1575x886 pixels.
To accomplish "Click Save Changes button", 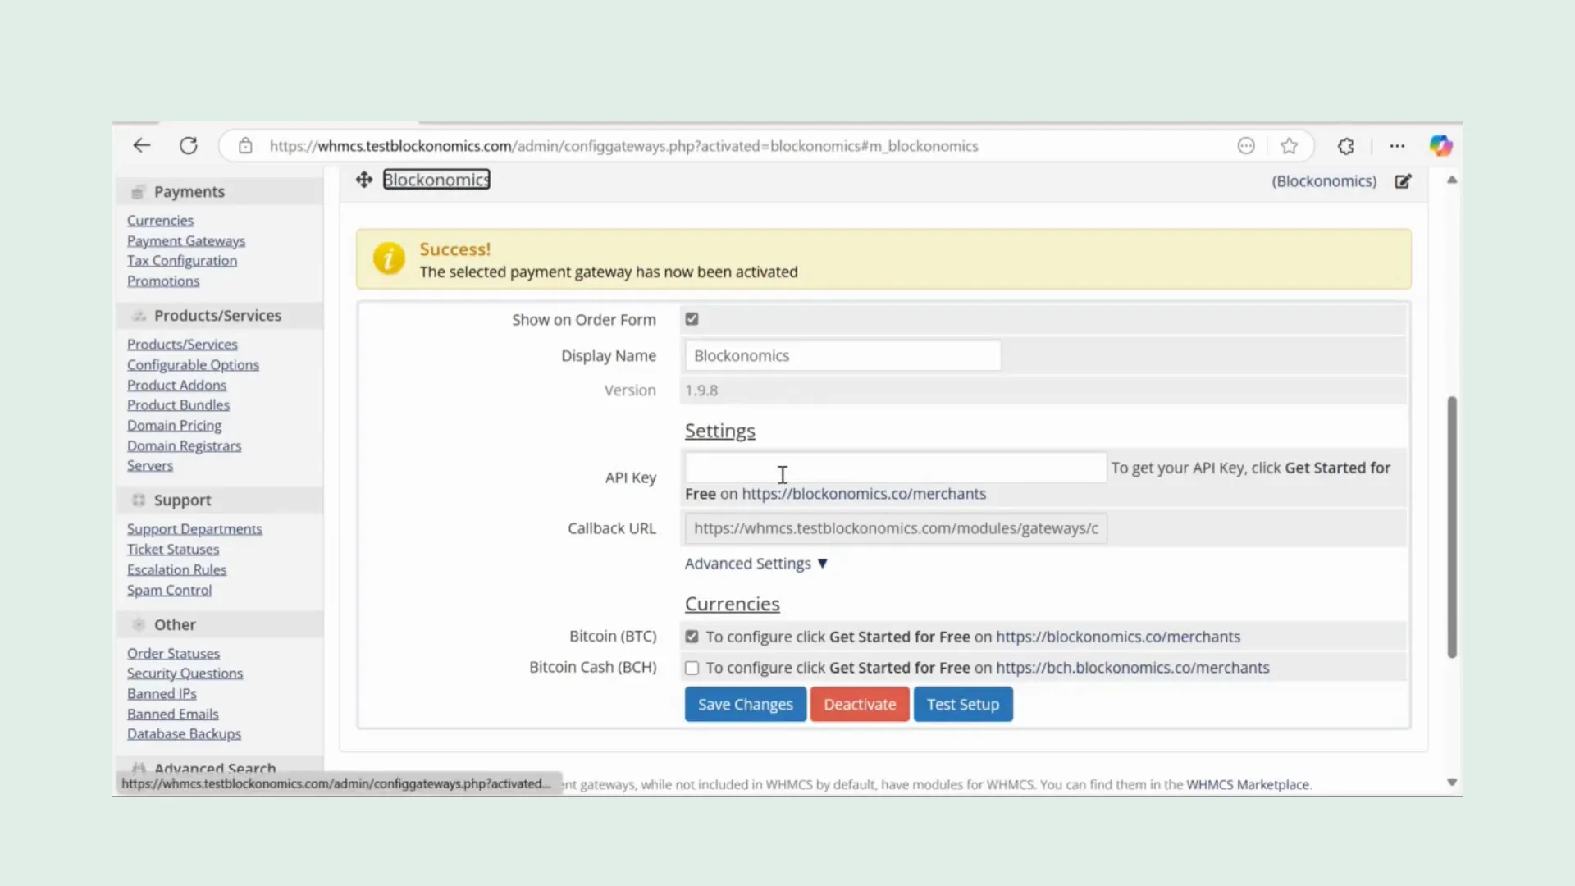I will (x=746, y=704).
